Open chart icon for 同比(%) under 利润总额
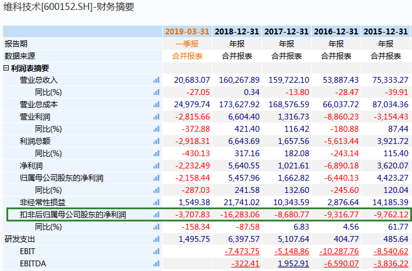The width and height of the screenshot is (412, 271). pyautogui.click(x=156, y=153)
